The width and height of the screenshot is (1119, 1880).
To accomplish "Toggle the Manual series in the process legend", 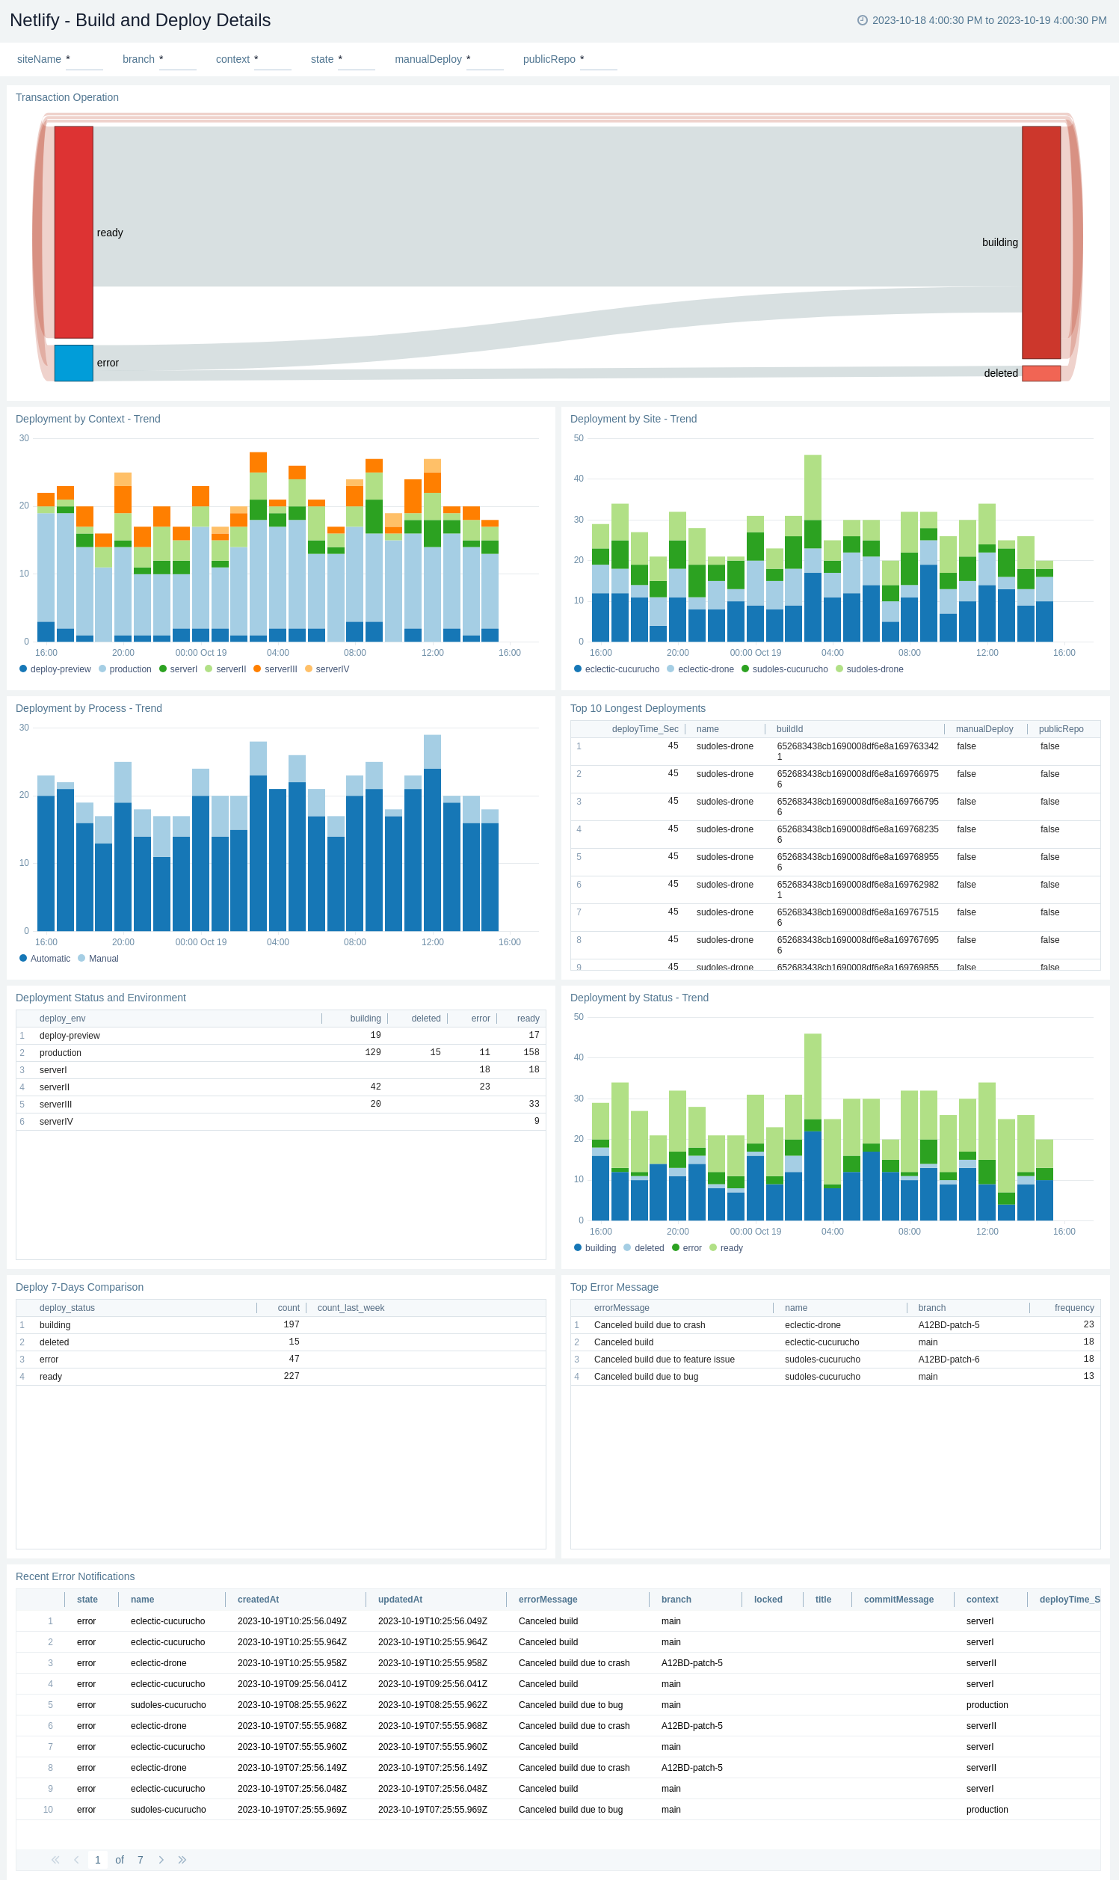I will (103, 959).
